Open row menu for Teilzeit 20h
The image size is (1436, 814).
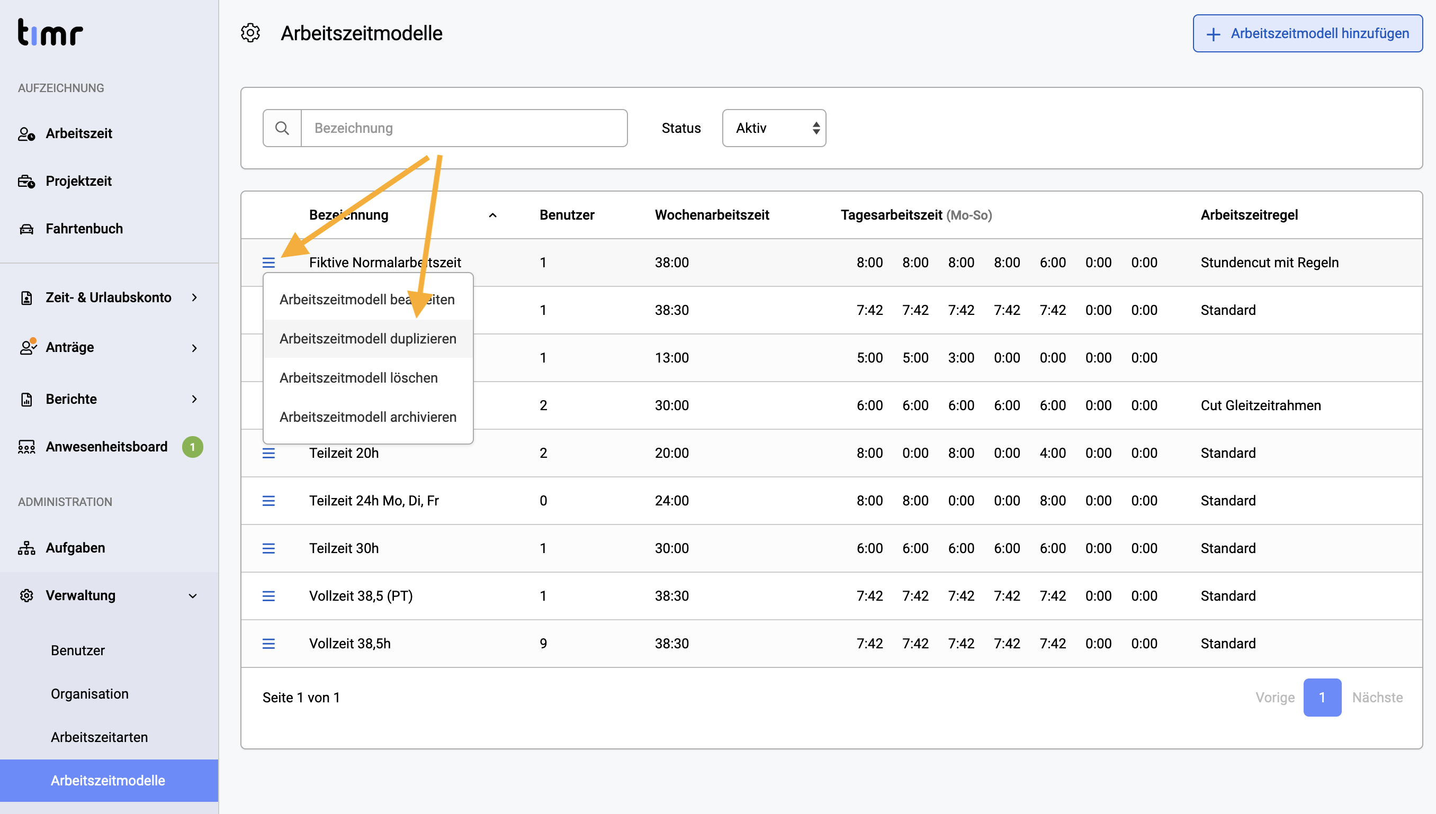(x=268, y=453)
